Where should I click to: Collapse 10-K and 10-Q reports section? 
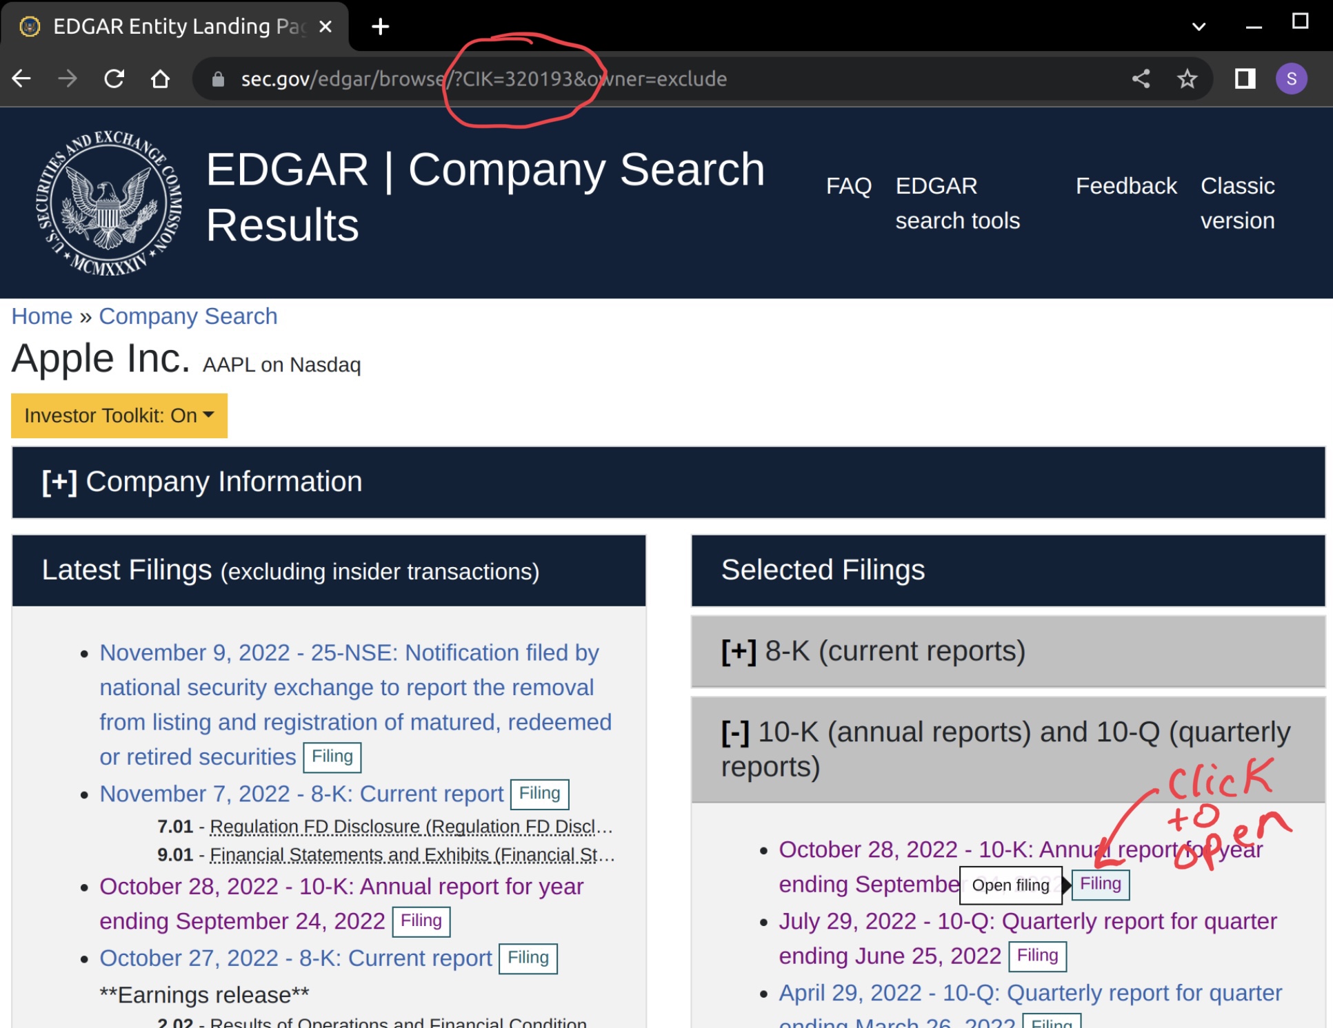point(1008,750)
